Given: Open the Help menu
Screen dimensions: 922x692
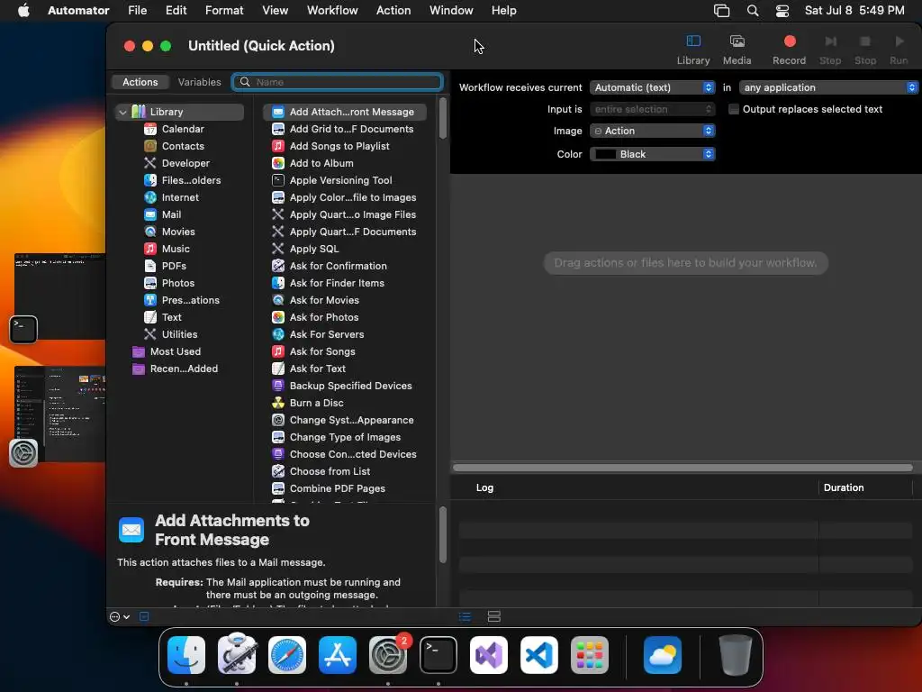Looking at the screenshot, I should [x=503, y=11].
